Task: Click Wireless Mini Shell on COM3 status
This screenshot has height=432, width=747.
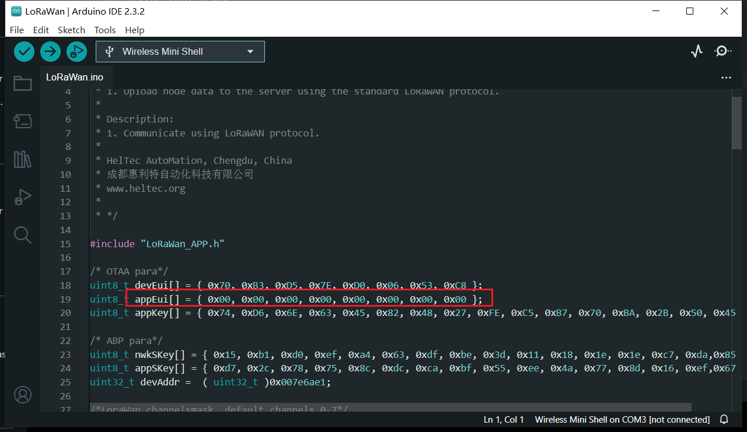Action: 622,420
